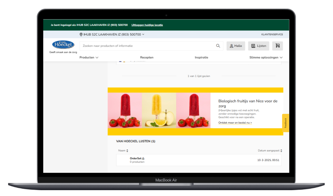Click Uitloggen huidige locatie link

tap(147, 25)
